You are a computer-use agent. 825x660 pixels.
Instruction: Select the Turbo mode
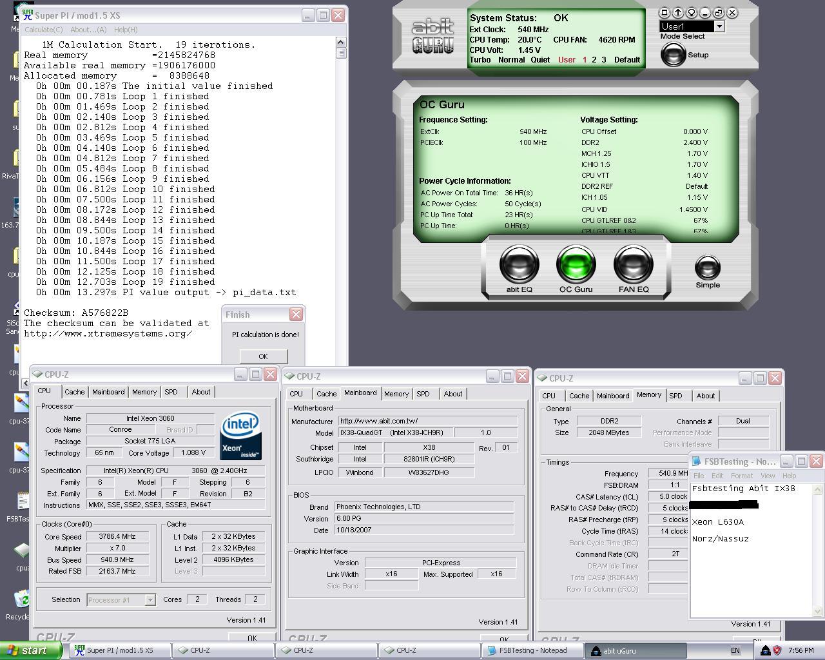click(x=480, y=60)
